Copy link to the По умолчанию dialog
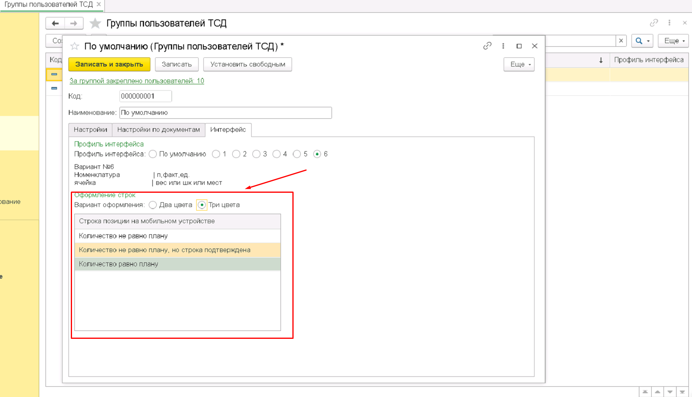 (x=487, y=46)
